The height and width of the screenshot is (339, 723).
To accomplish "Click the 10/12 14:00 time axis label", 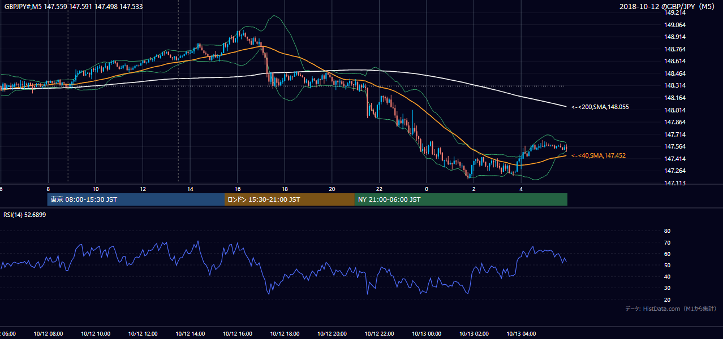I will (190, 334).
